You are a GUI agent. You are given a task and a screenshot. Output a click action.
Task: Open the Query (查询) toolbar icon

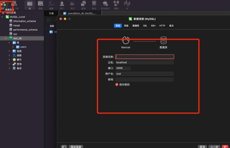(83, 4)
